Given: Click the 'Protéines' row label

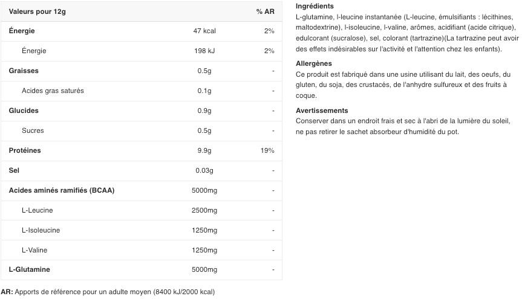Looking at the screenshot, I should tap(25, 150).
